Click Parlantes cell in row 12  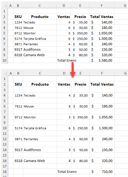pos(40,139)
